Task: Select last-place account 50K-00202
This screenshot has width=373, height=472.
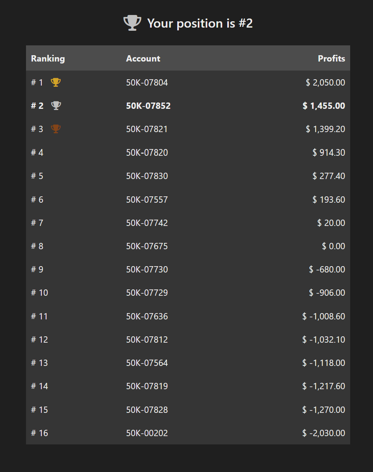Action: coord(147,433)
